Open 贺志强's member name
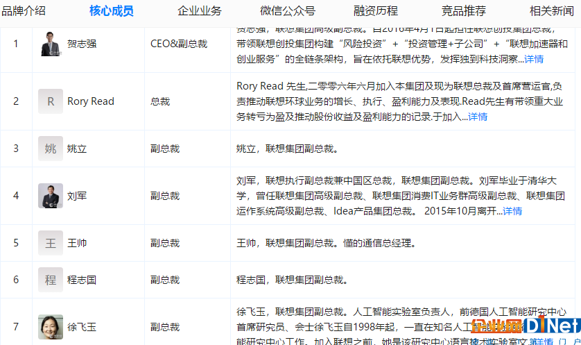 point(82,44)
